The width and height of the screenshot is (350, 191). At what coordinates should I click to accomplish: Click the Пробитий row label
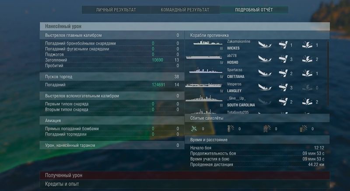click(x=54, y=66)
